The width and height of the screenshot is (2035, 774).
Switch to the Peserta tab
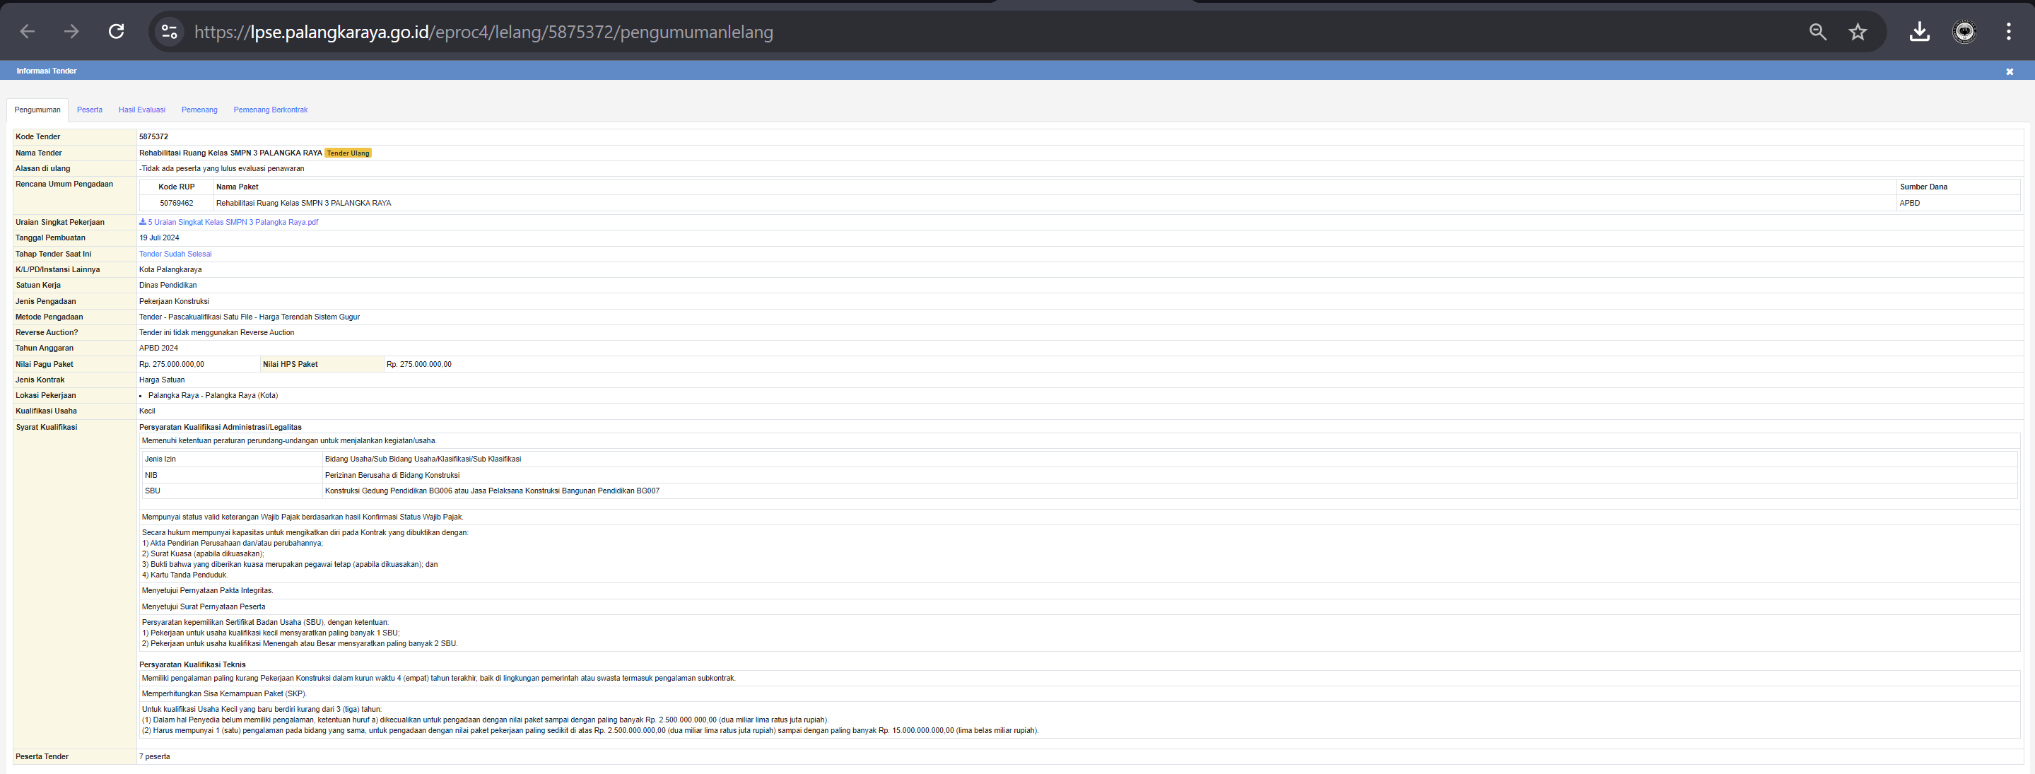(x=89, y=110)
